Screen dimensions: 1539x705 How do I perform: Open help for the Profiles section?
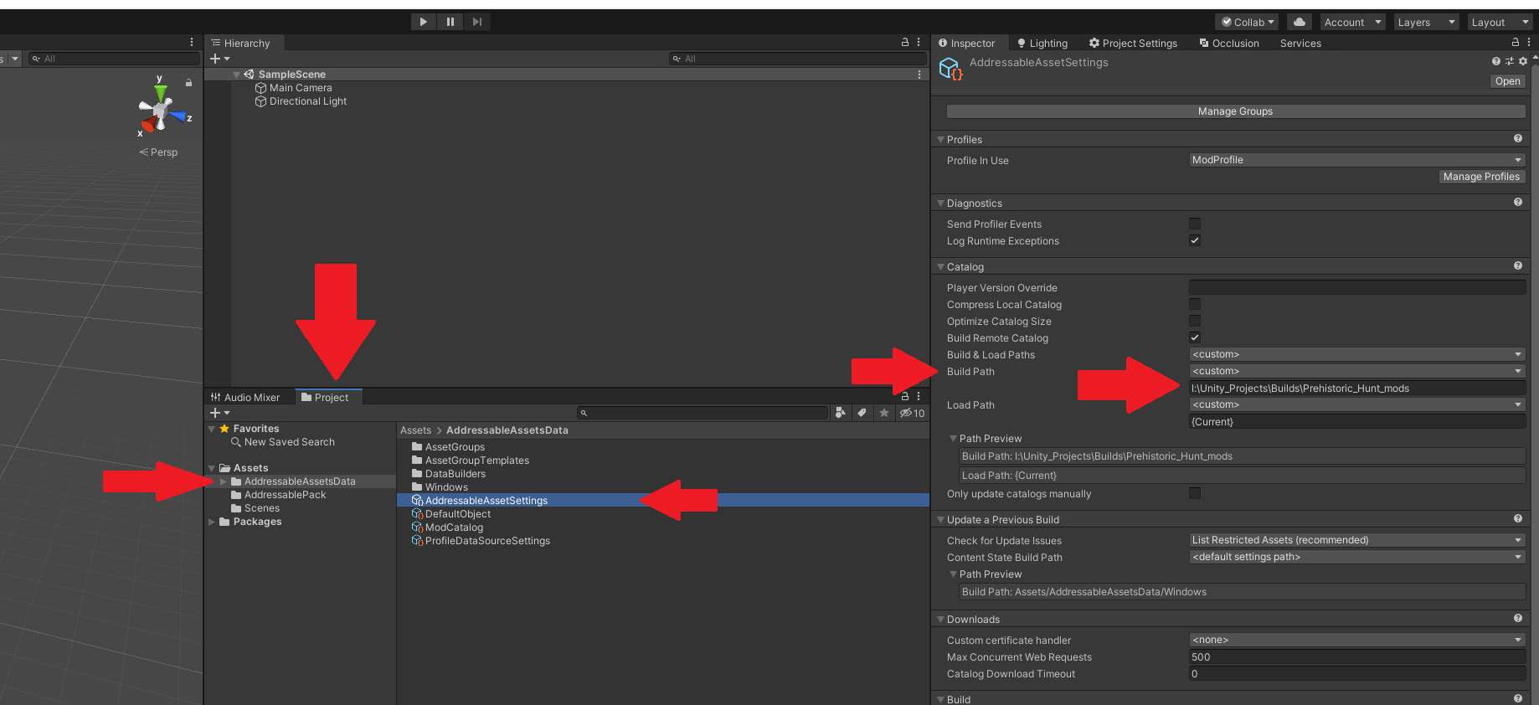pos(1518,138)
